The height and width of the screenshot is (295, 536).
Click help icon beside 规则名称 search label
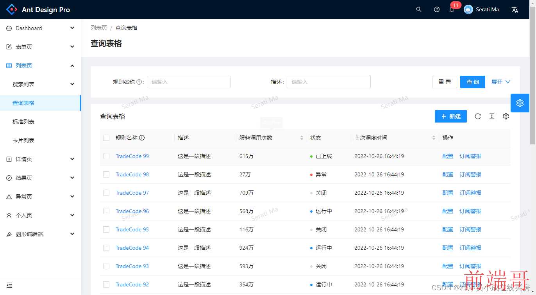pyautogui.click(x=139, y=82)
